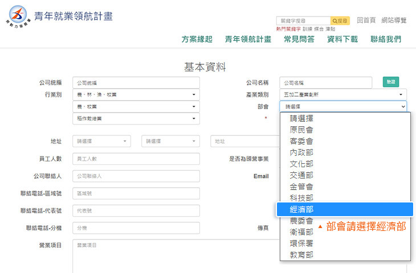The height and width of the screenshot is (273, 416).
Task: Focus the 分機 extension field
Action: 136,227
